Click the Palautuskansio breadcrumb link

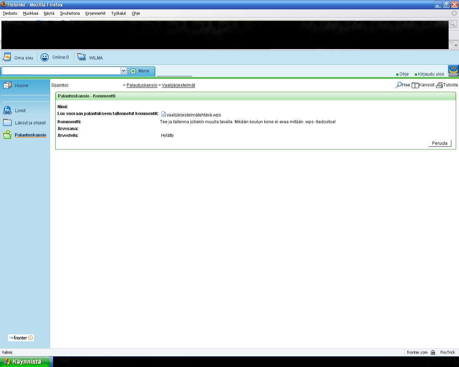click(x=142, y=85)
